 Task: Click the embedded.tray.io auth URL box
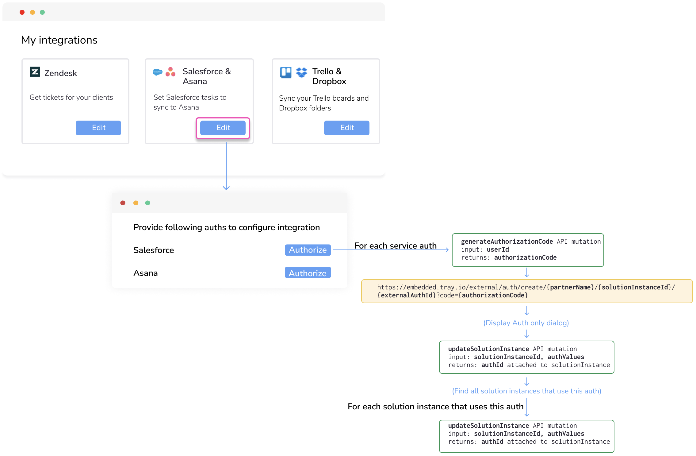click(526, 291)
